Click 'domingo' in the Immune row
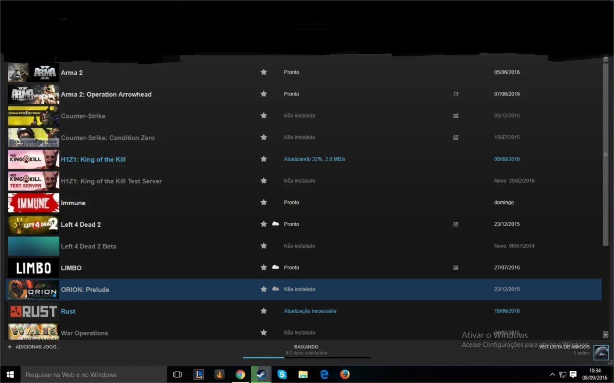 tap(504, 202)
